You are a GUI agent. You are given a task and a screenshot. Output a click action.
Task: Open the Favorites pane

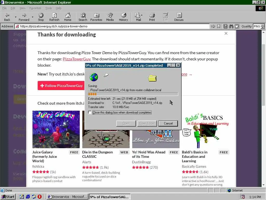pos(96,17)
